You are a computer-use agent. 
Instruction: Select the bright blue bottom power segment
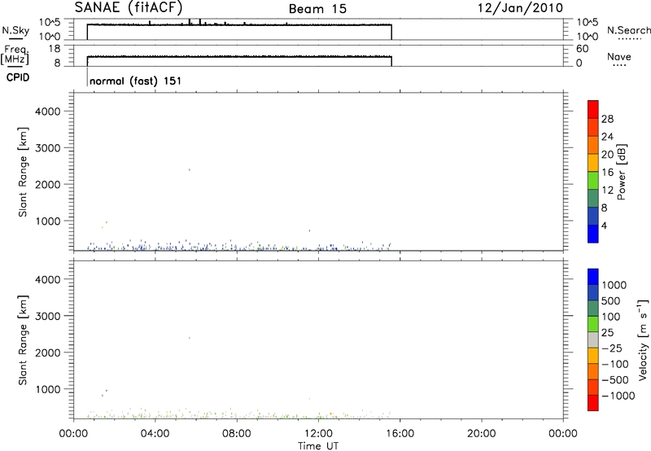[593, 234]
